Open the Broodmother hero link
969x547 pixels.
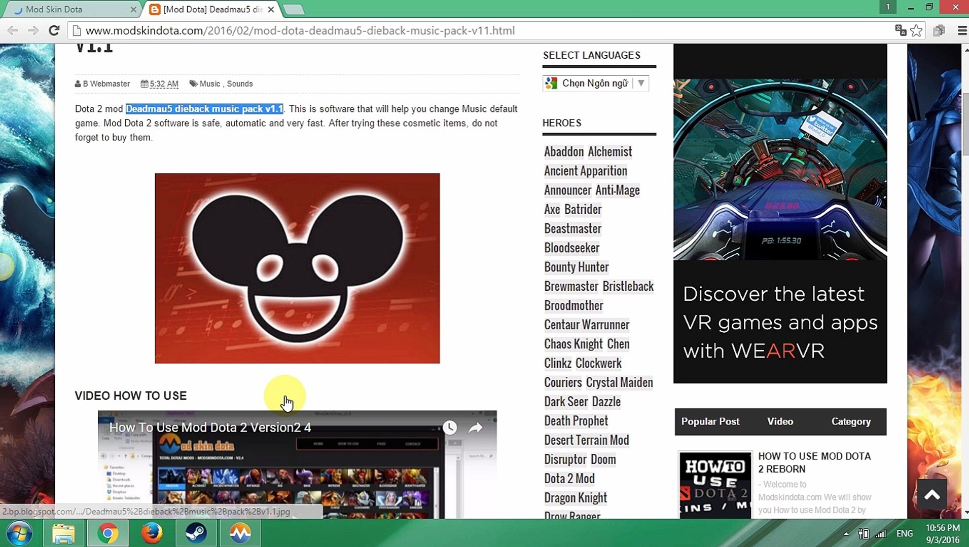(x=574, y=305)
